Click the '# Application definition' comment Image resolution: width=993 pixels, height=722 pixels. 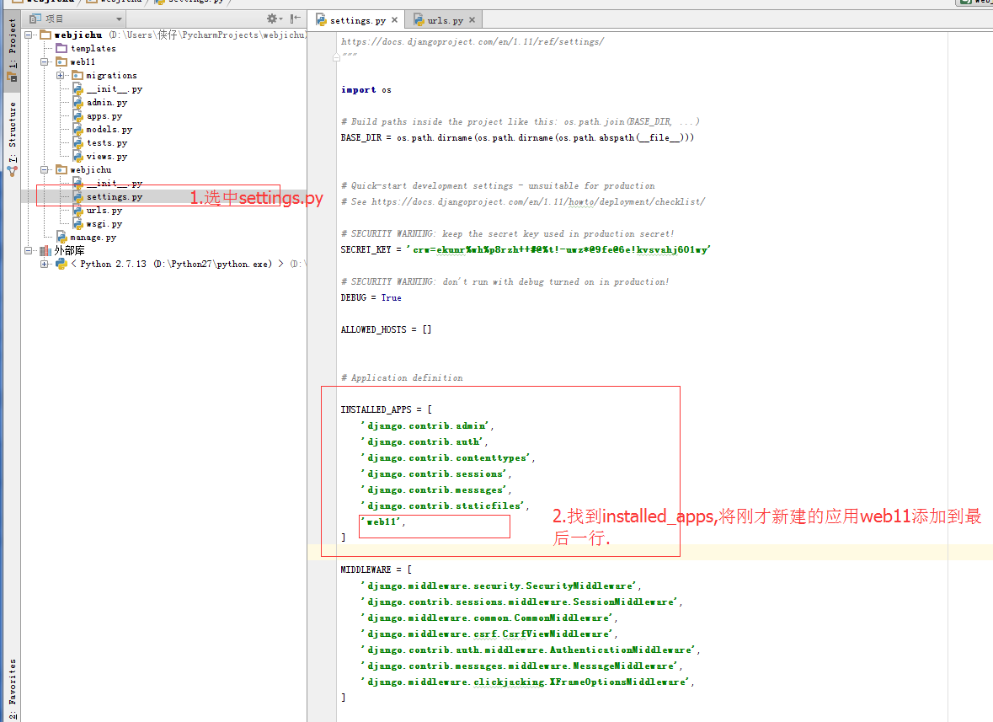(x=402, y=378)
